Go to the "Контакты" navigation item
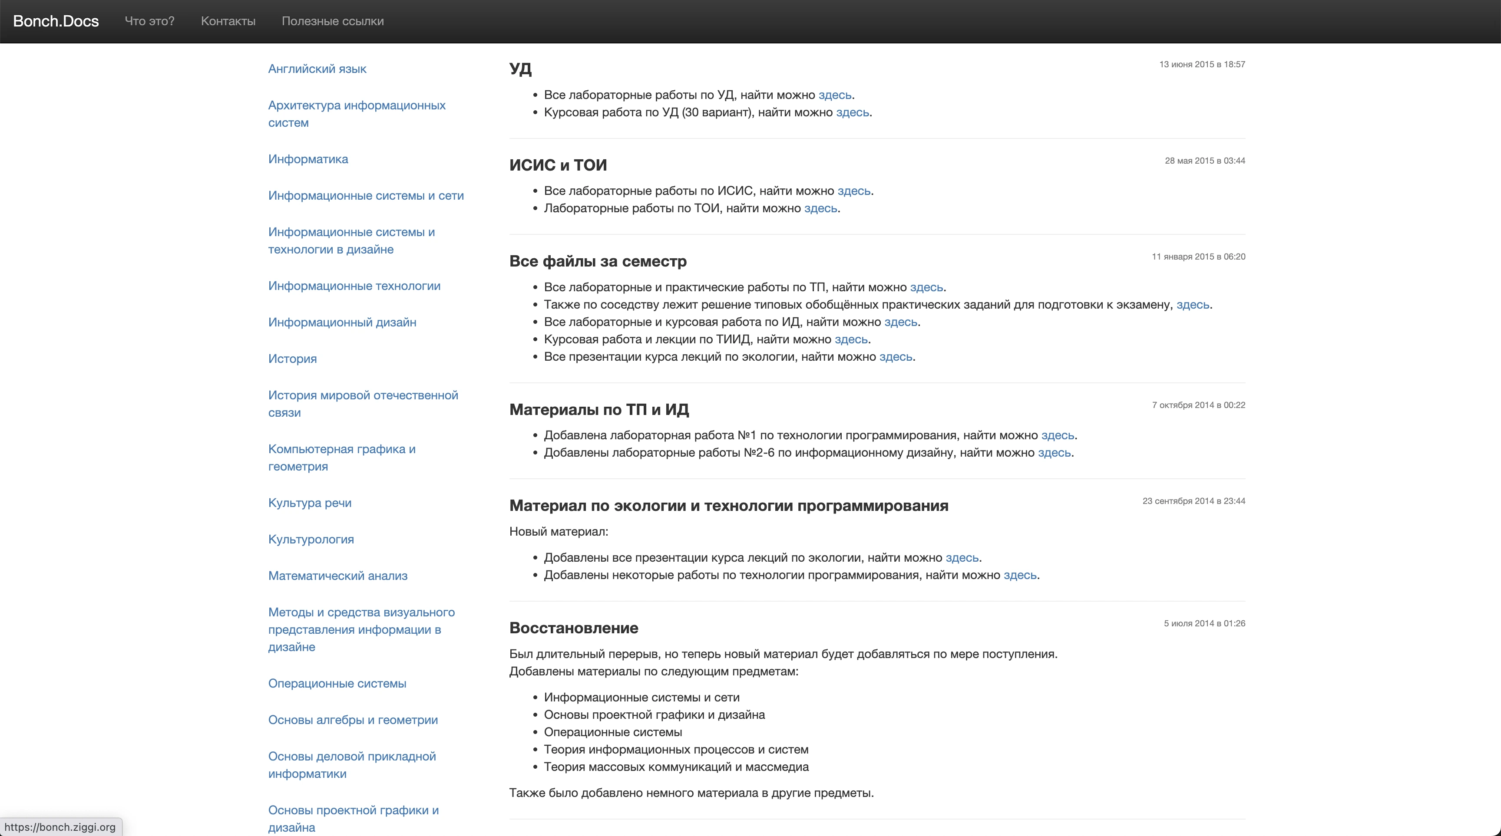 pos(228,21)
